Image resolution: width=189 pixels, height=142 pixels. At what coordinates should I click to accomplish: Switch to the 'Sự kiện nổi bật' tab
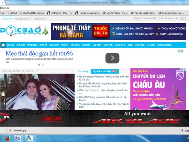(x=105, y=71)
